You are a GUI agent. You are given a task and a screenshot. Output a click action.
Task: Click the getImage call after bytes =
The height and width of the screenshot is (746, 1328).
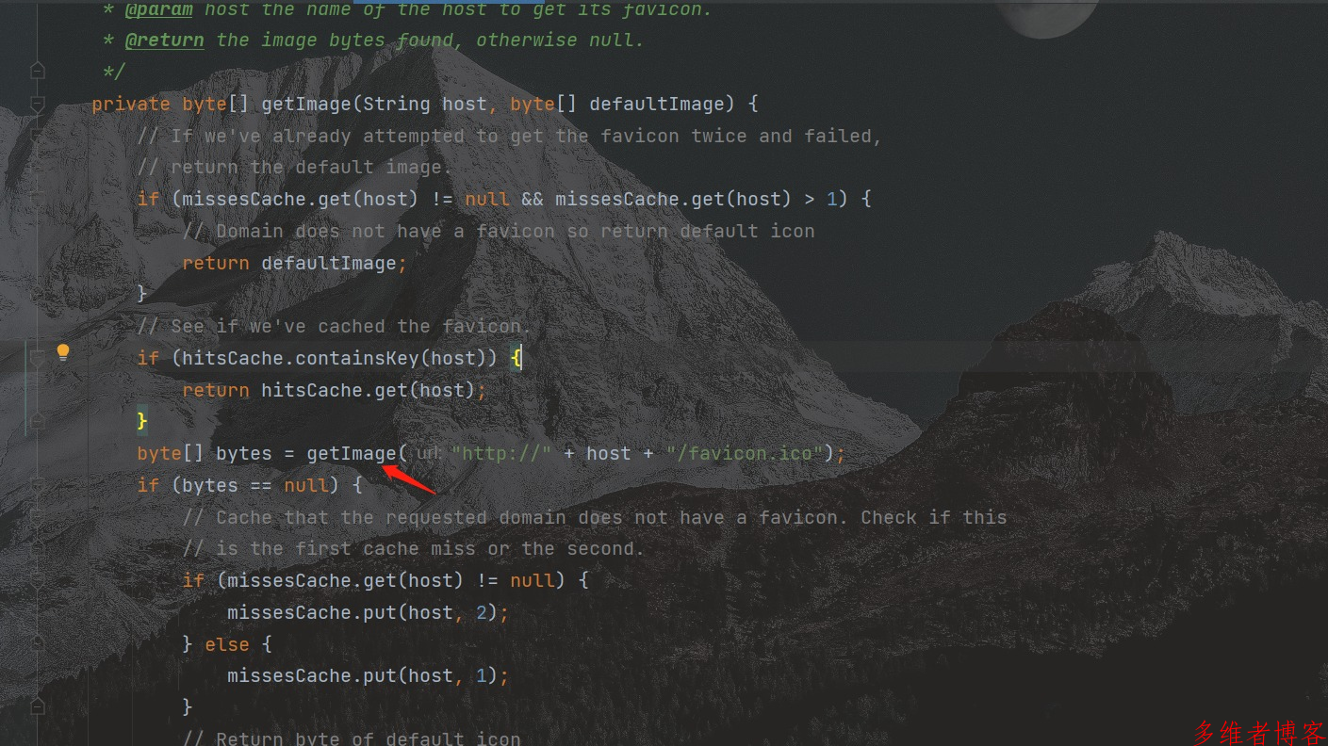click(352, 453)
